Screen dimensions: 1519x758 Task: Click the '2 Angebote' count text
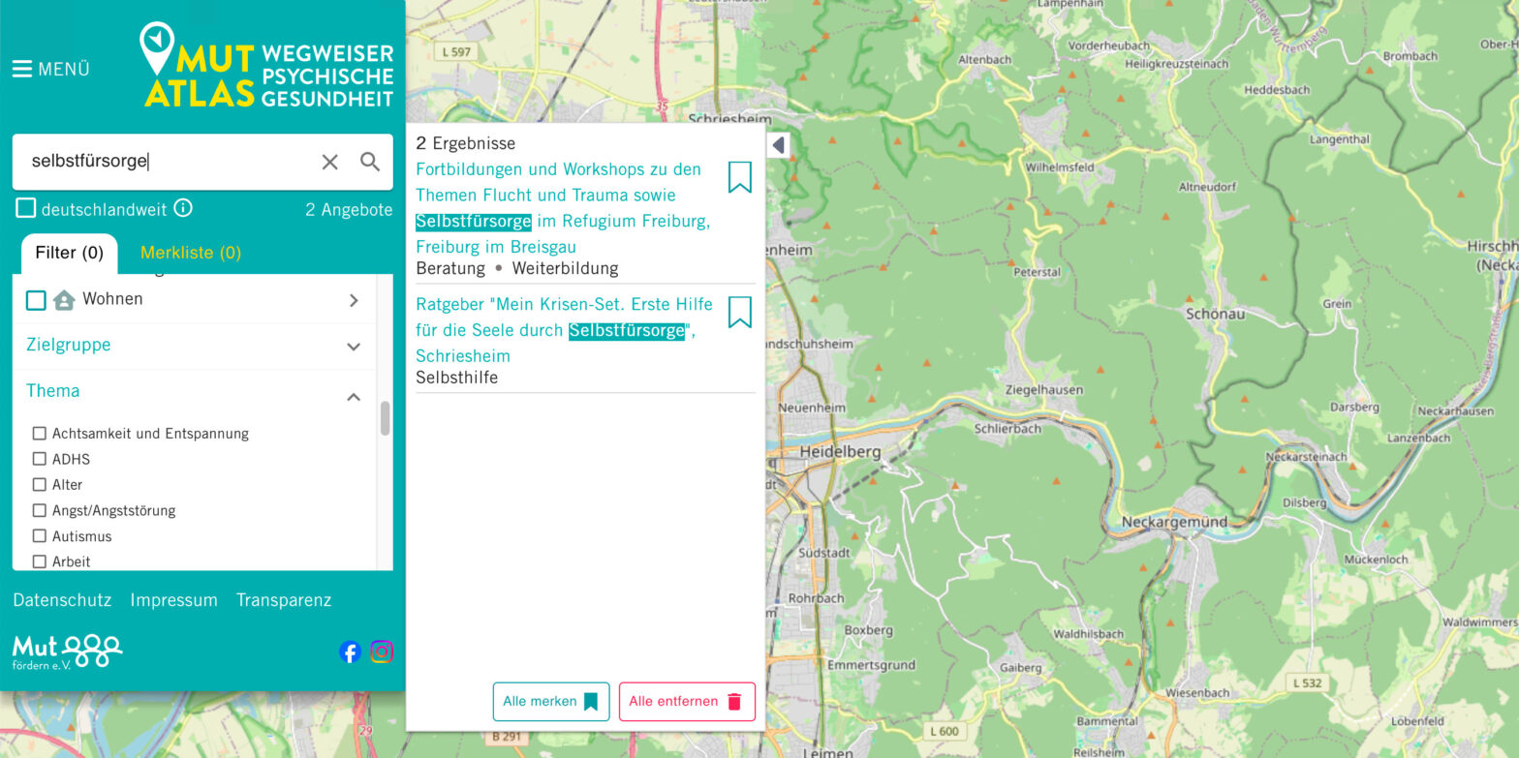pos(349,209)
